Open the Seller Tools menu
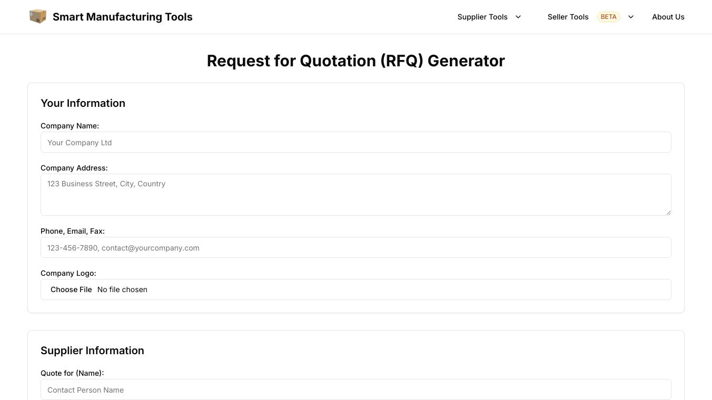712x400 pixels. (x=568, y=17)
